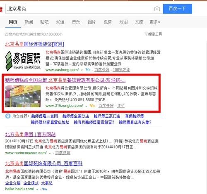Expand dropdown arrow next to baike.baidu.com/
This screenshot has width=207, height=194.
coord(37,189)
